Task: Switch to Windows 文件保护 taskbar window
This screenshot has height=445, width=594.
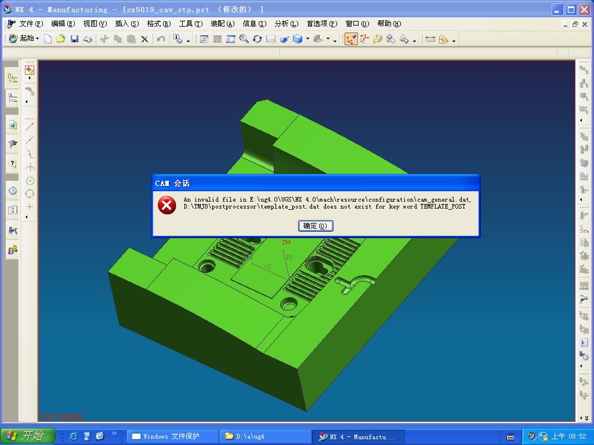Action: click(172, 436)
